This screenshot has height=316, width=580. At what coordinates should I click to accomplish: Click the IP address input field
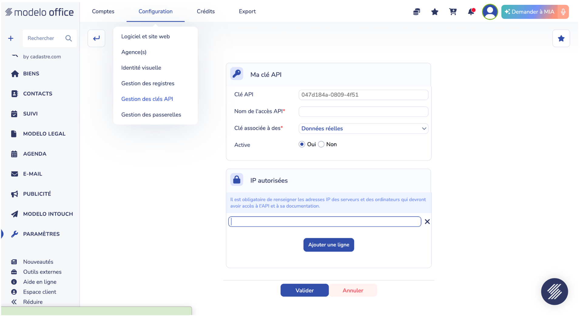(x=325, y=222)
